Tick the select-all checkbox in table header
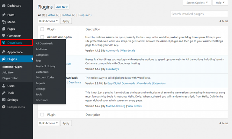 tap(42, 29)
